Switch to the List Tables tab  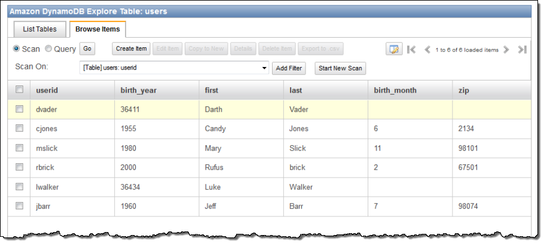click(x=40, y=29)
